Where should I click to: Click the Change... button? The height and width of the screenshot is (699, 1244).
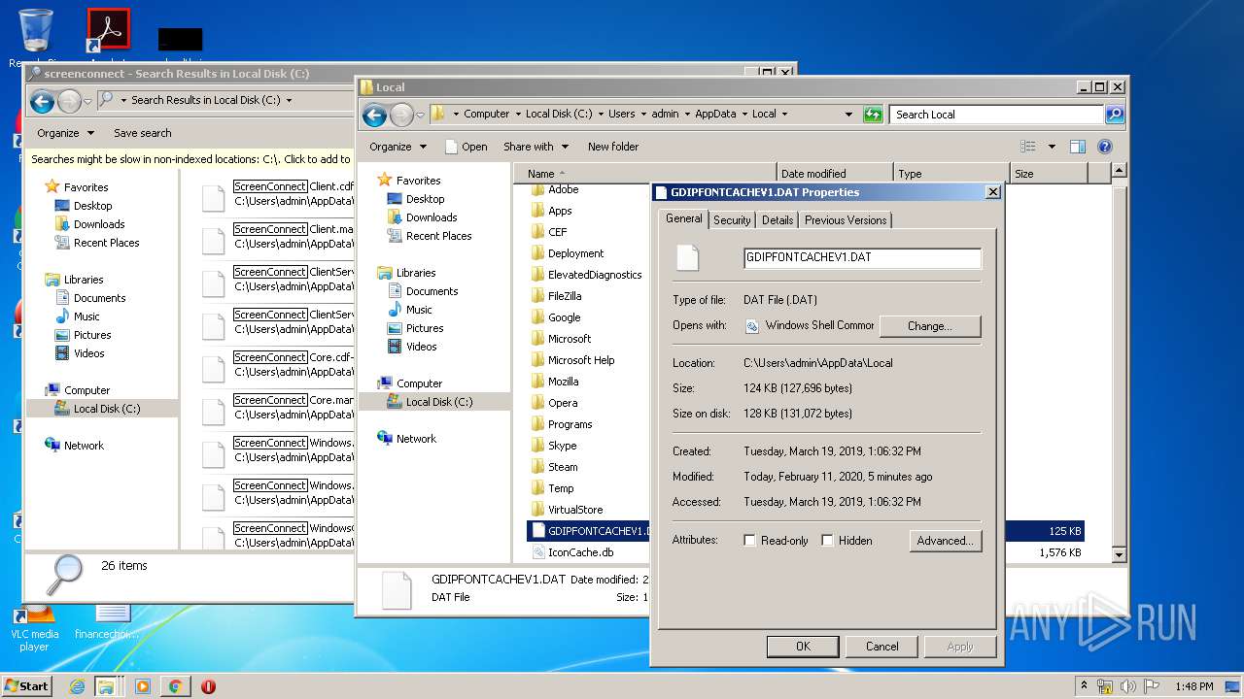pos(930,326)
